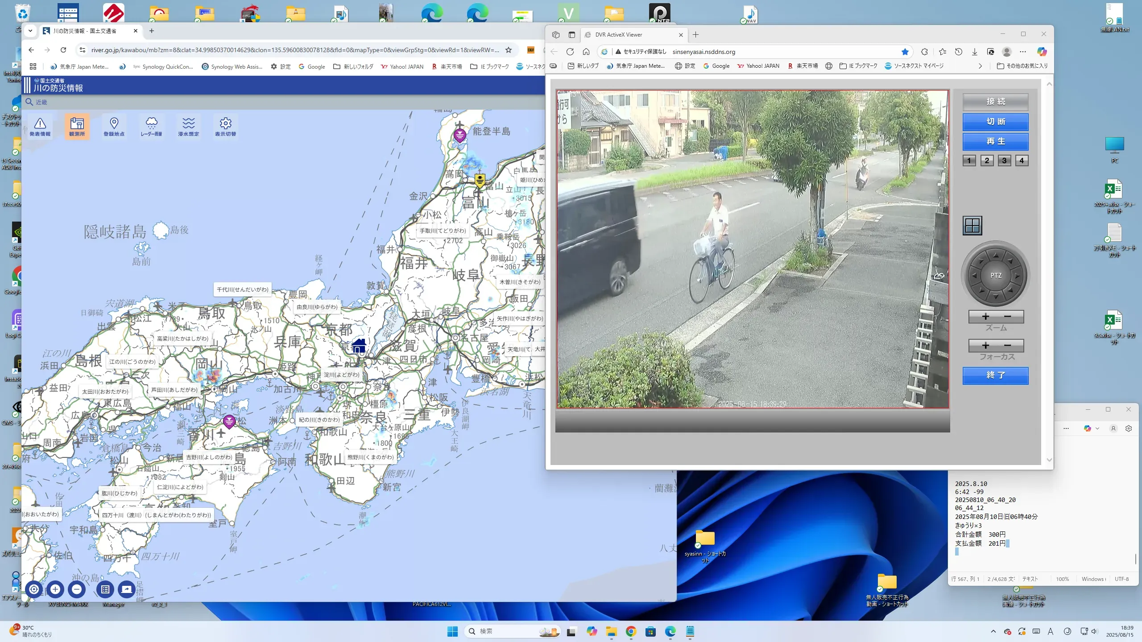Open the 登録地点 registered locations icon
This screenshot has width=1142, height=642.
tap(114, 127)
